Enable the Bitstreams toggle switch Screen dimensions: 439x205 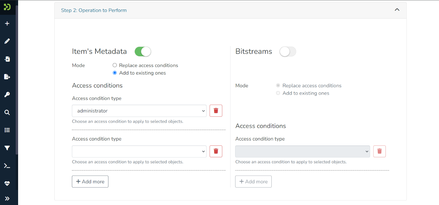click(x=288, y=52)
